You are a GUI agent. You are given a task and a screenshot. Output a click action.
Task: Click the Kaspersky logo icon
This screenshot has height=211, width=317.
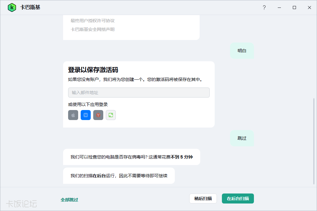(x=12, y=8)
